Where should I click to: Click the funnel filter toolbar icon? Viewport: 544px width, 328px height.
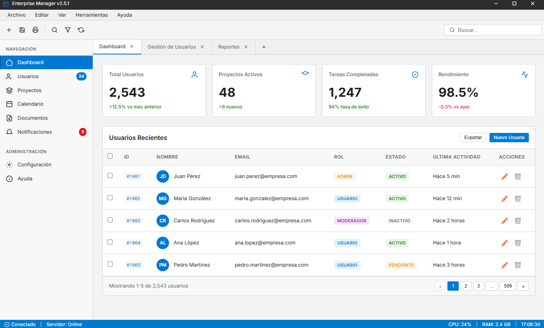tap(68, 30)
